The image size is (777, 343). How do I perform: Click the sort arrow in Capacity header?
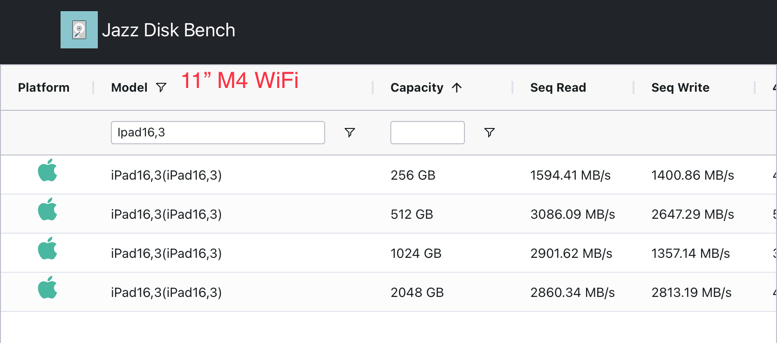coord(457,87)
